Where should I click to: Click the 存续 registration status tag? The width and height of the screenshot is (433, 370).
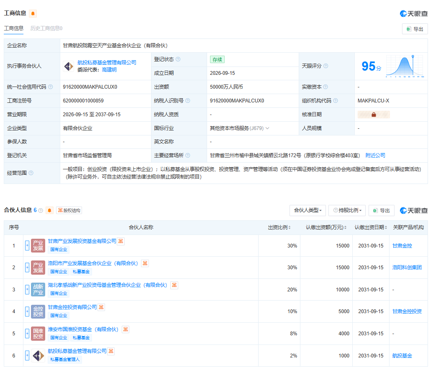click(x=217, y=59)
